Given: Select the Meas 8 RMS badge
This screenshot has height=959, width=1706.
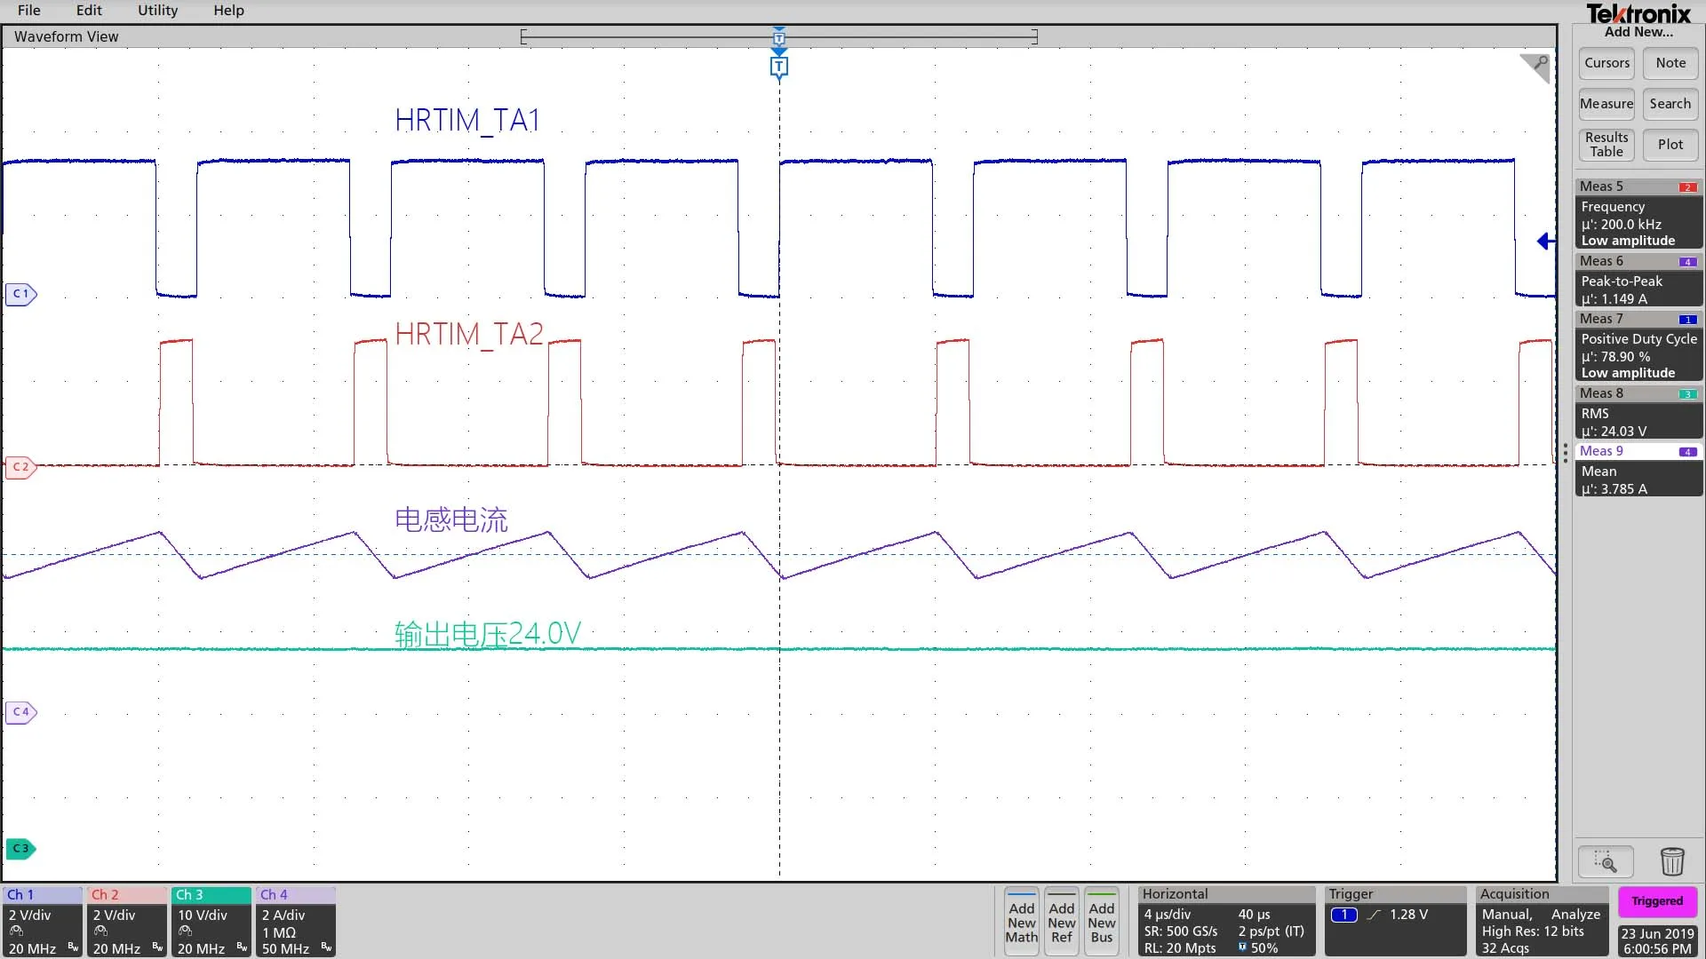Looking at the screenshot, I should [x=1638, y=413].
